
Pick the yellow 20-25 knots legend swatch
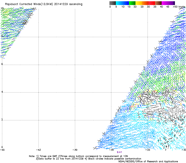click(x=139, y=3)
